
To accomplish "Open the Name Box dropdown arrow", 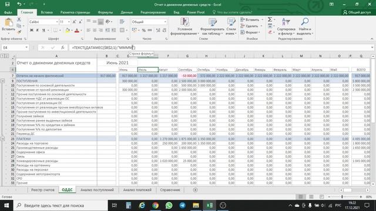I will point(26,47).
